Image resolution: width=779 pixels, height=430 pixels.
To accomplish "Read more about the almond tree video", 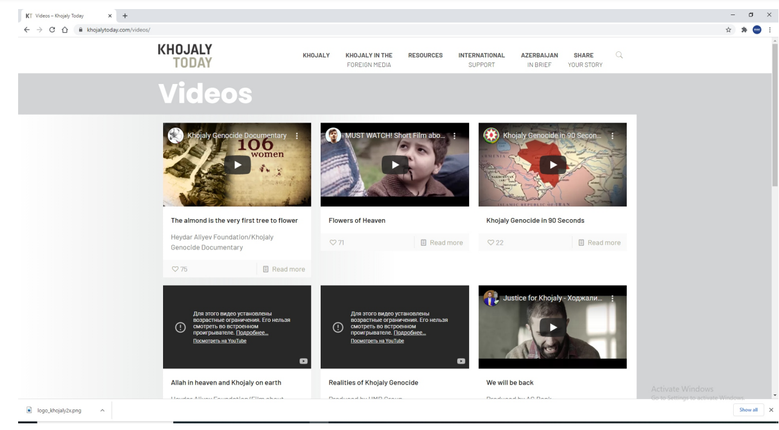I will tap(284, 269).
